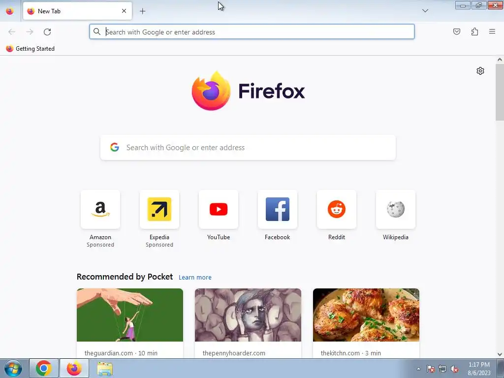
Task: Open Getting Started bookmark
Action: point(31,49)
